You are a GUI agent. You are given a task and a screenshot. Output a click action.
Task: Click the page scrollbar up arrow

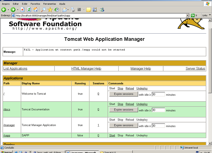[x=210, y=20]
